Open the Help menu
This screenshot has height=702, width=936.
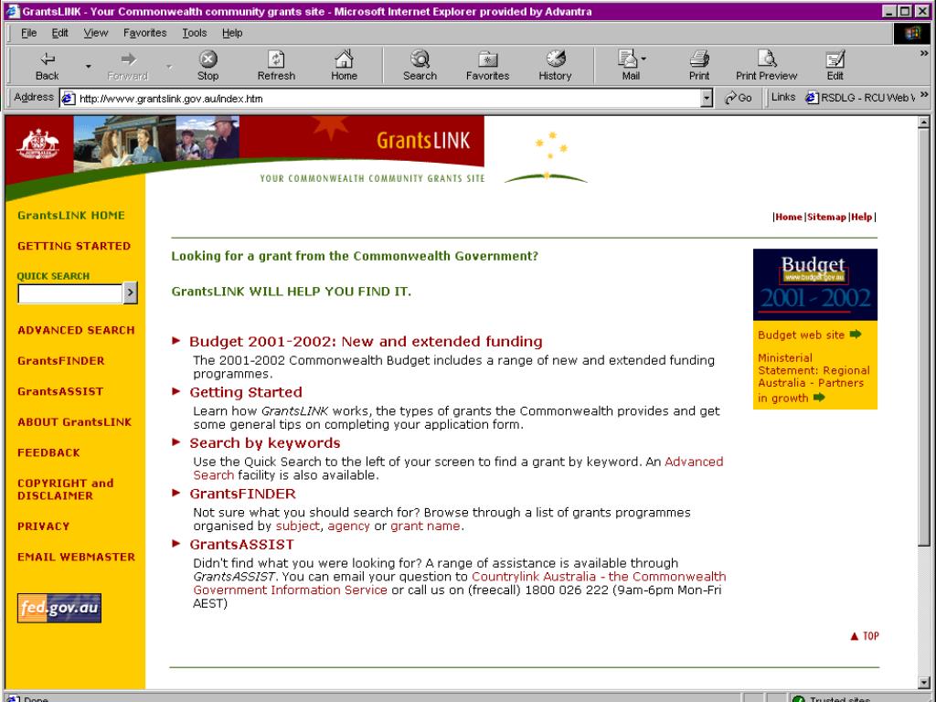click(x=232, y=33)
